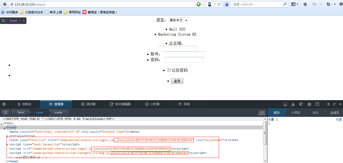The width and height of the screenshot is (343, 163).
Task: Dock devtools to side icon
Action: [x=328, y=104]
